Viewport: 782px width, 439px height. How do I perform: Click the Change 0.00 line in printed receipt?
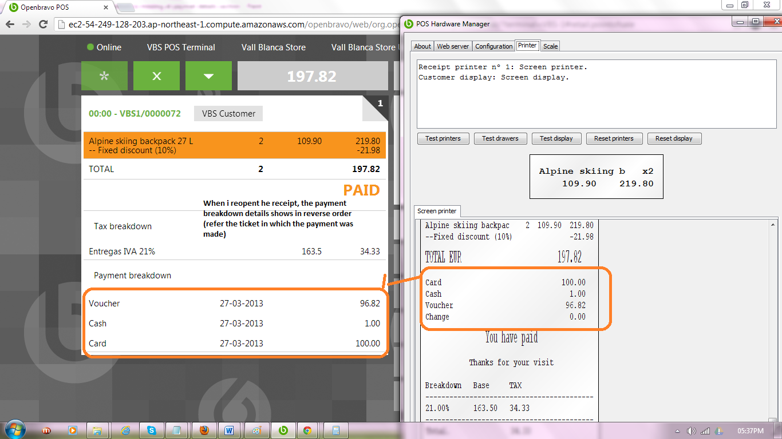(x=505, y=317)
